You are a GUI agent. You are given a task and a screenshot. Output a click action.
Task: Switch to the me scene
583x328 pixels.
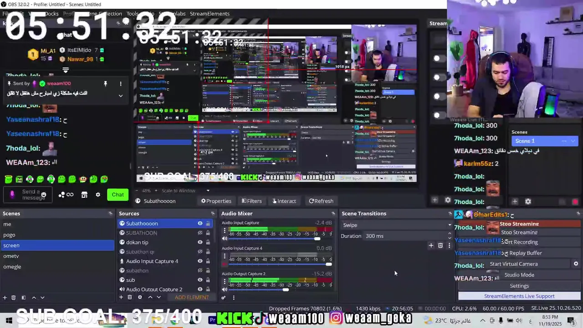(x=57, y=224)
